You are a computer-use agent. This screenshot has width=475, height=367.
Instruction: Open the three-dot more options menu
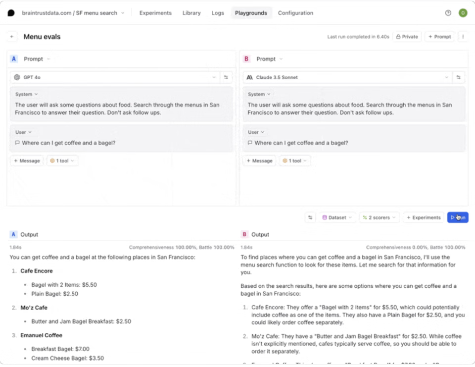point(463,37)
